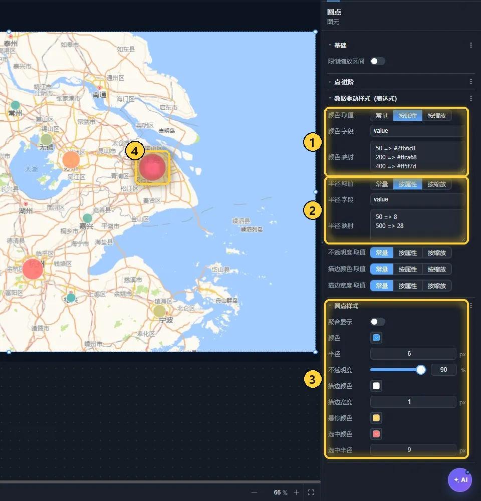Open the 基础 section more-options menu

471,46
